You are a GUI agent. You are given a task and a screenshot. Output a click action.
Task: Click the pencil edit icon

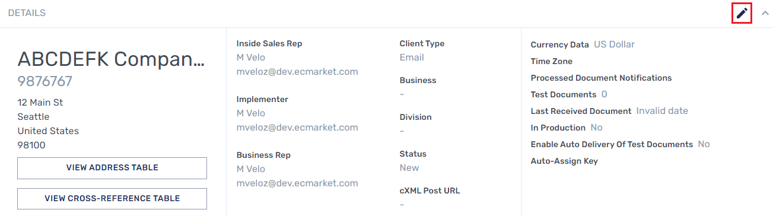pos(742,13)
